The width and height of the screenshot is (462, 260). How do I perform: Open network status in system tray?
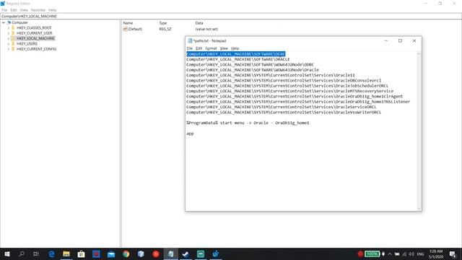tap(404, 253)
